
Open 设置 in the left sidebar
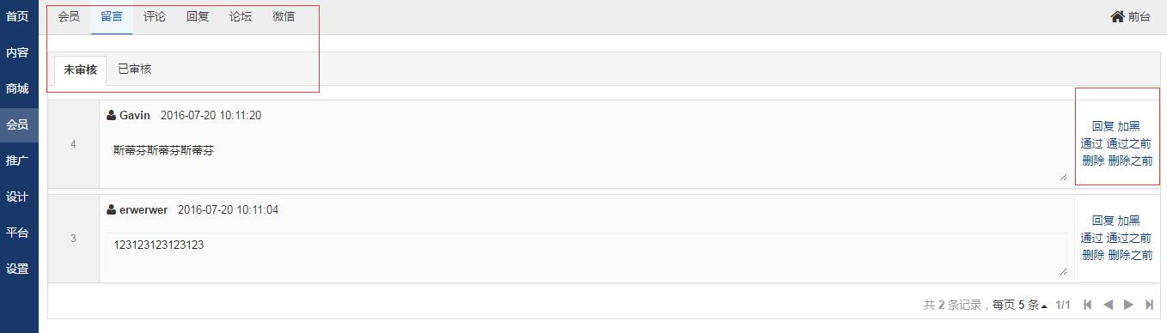click(17, 269)
